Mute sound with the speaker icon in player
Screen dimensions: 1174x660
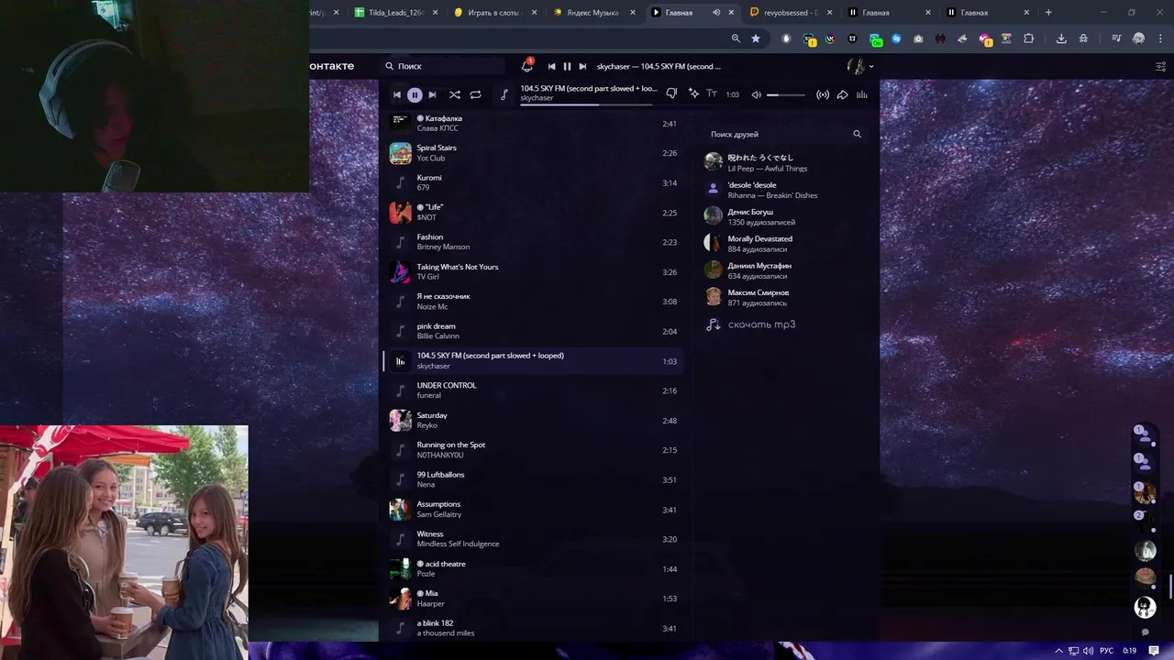757,94
